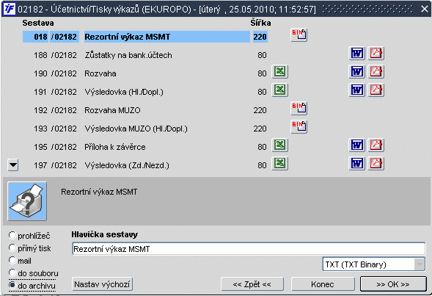
Task: Click PDF icon for Výsledovka (Hl./Dopl.)
Action: 376,90
